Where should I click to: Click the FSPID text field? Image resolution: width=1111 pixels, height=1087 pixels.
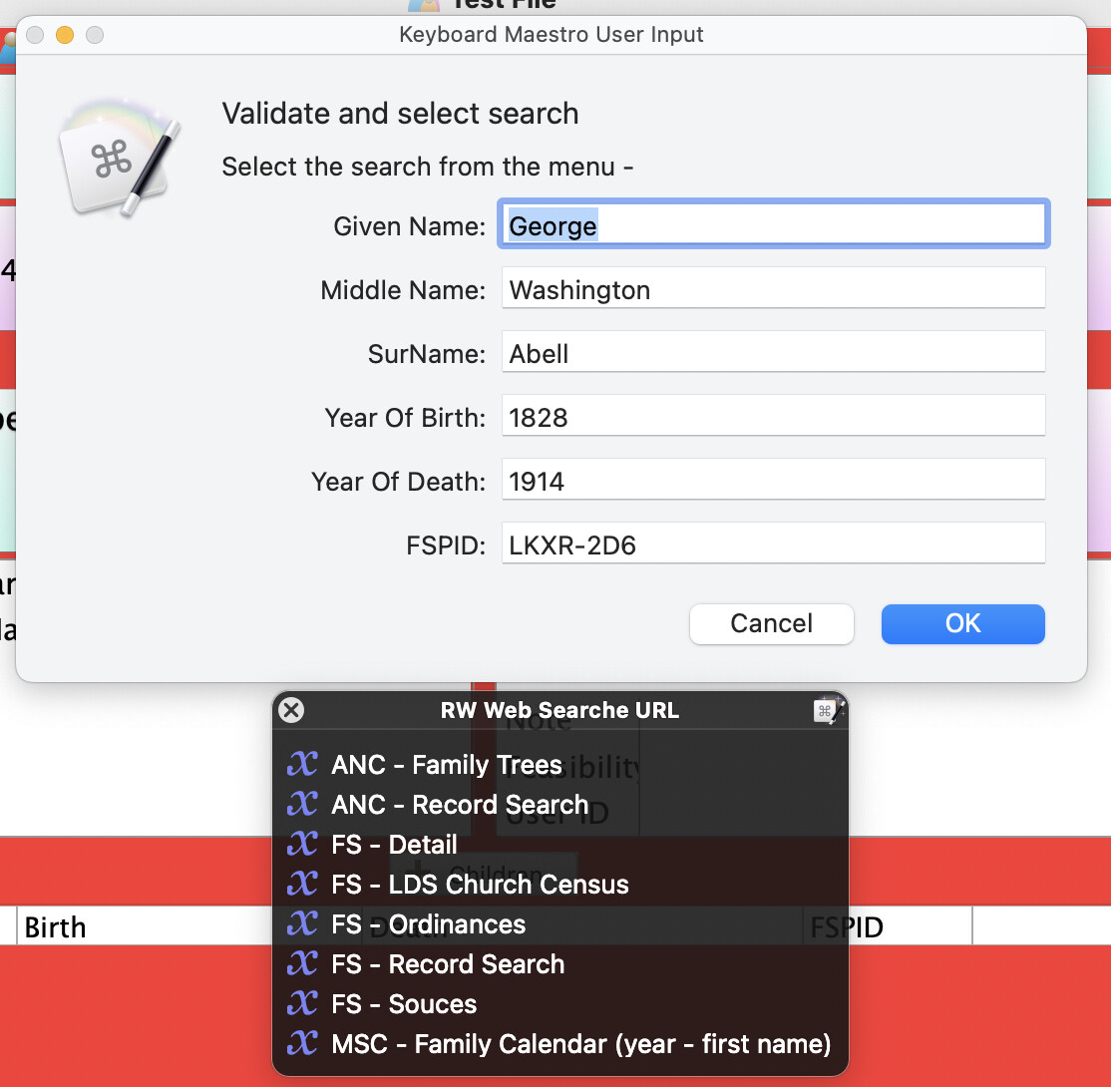click(x=774, y=543)
